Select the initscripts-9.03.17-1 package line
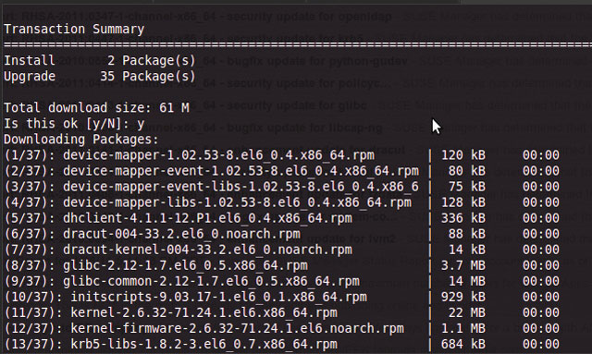592x354 pixels. [281, 297]
